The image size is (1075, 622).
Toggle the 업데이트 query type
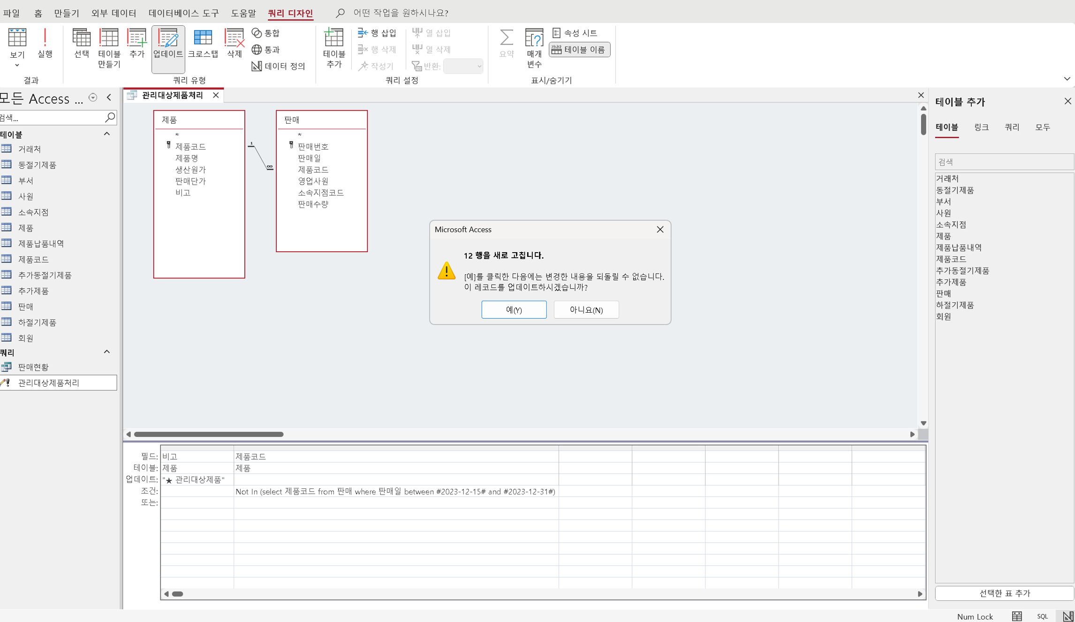(x=168, y=49)
